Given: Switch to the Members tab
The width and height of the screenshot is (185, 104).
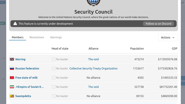Looking at the screenshot, I should (x=18, y=37).
